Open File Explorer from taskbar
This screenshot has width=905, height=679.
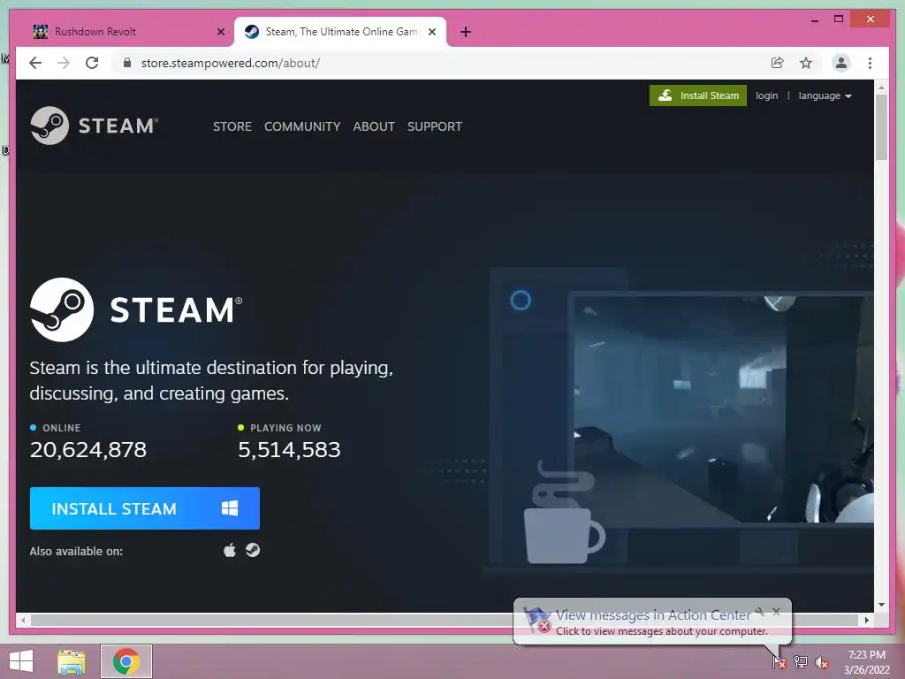72,661
